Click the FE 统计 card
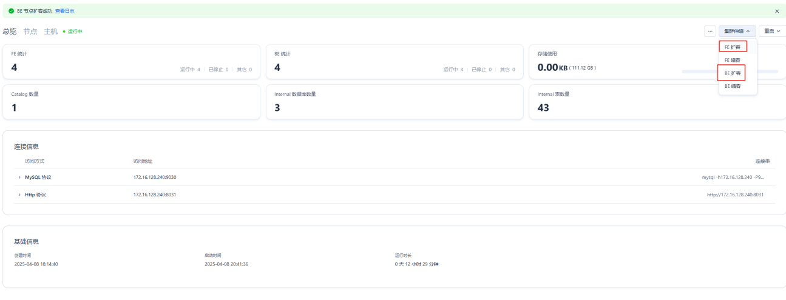This screenshot has width=786, height=300. [x=132, y=62]
